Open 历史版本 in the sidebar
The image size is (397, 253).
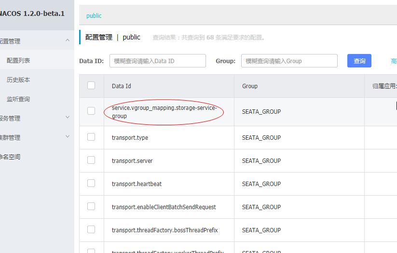coord(18,80)
